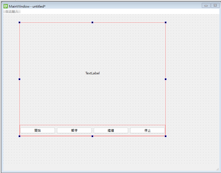This screenshot has width=221, height=173.
Task: Click the window size grip corner
Action: 217,169
